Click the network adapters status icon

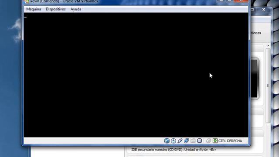[x=186, y=141]
